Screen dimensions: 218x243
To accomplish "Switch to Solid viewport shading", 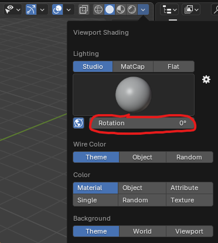I will coord(110,9).
